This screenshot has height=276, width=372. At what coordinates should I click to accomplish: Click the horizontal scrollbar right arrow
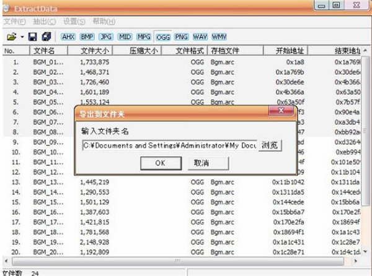coord(356,261)
